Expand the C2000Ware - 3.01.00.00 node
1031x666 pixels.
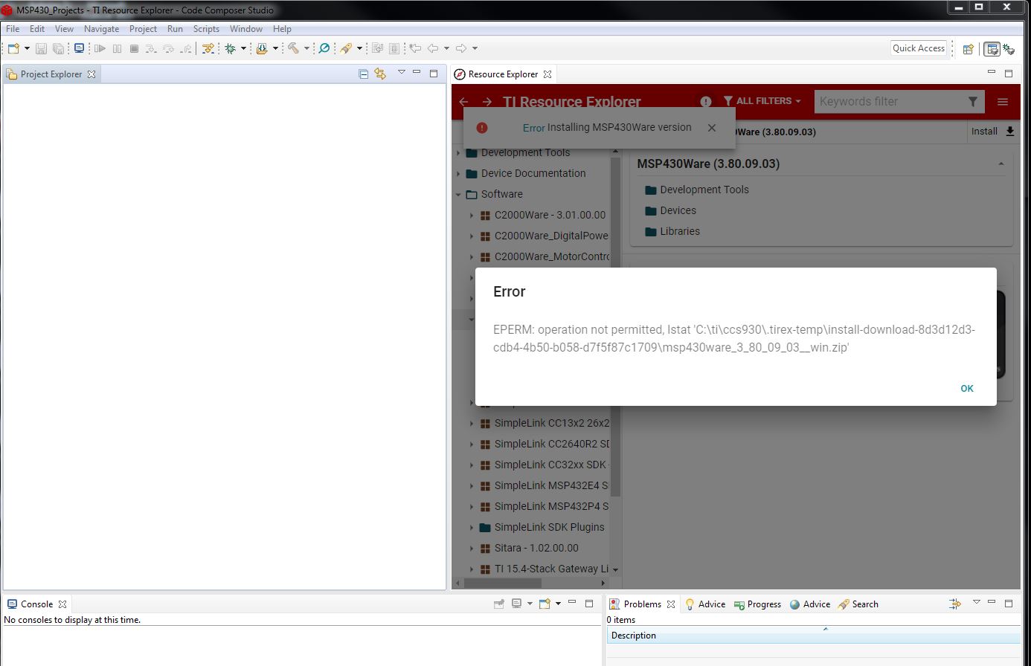click(x=472, y=215)
